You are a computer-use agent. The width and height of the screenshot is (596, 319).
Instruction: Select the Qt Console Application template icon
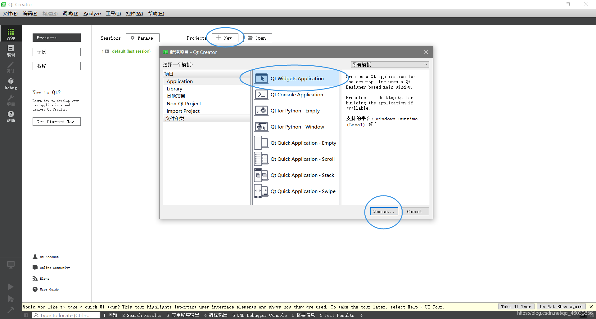click(261, 95)
